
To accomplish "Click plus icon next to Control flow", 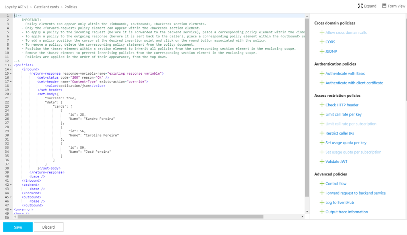I will coord(322,184).
